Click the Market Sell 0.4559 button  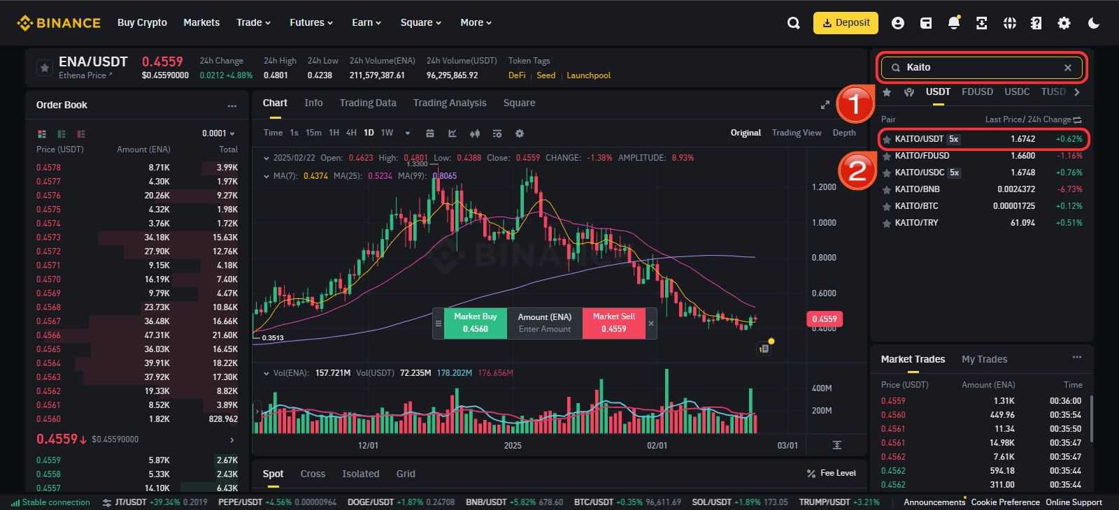[613, 323]
